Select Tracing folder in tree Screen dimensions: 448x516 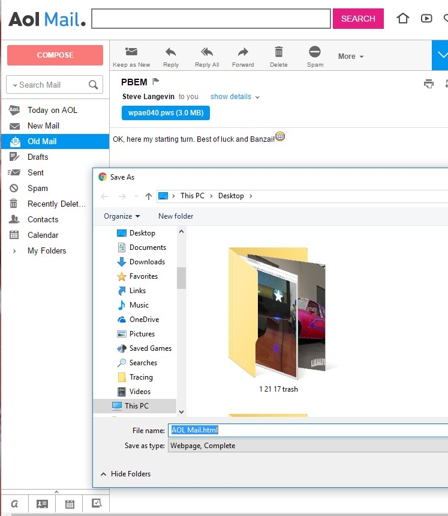pyautogui.click(x=141, y=377)
